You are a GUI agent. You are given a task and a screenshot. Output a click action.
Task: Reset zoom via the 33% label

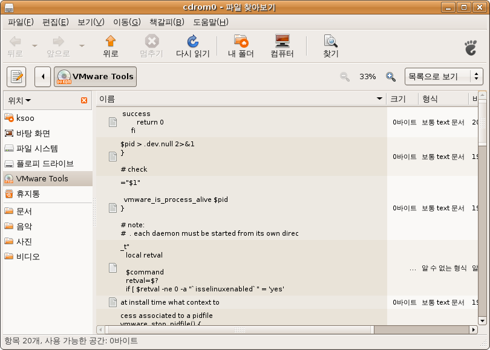click(x=368, y=77)
